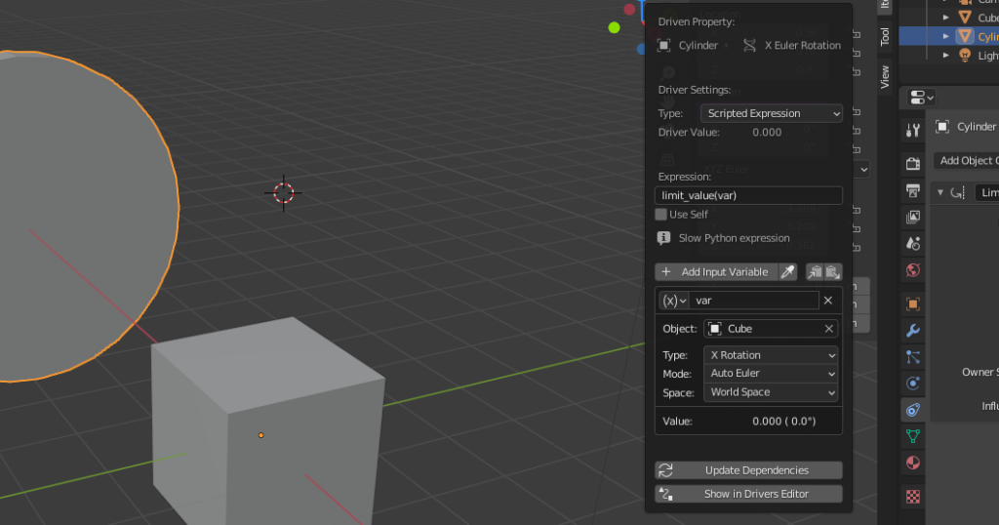The height and width of the screenshot is (525, 999).
Task: Open the Object Constraint properties icon
Action: click(913, 410)
